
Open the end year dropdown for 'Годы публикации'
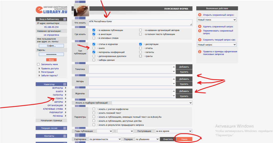tap(125, 131)
